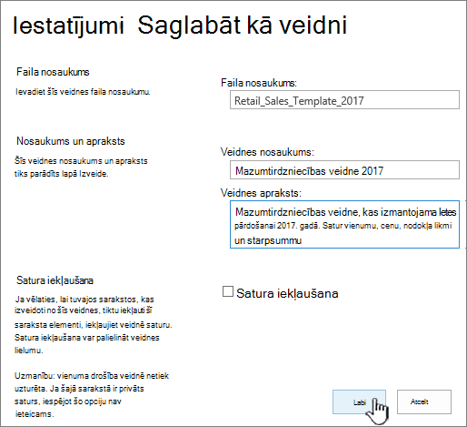Click the Faila nosaukums input field
The width and height of the screenshot is (467, 427).
pos(344,100)
